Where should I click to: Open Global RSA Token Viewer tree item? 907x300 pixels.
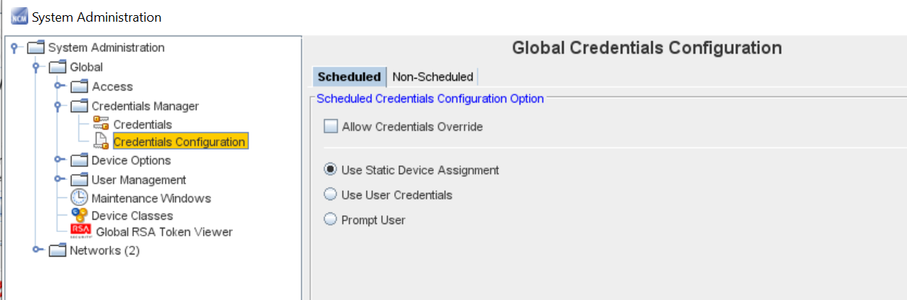coord(164,232)
